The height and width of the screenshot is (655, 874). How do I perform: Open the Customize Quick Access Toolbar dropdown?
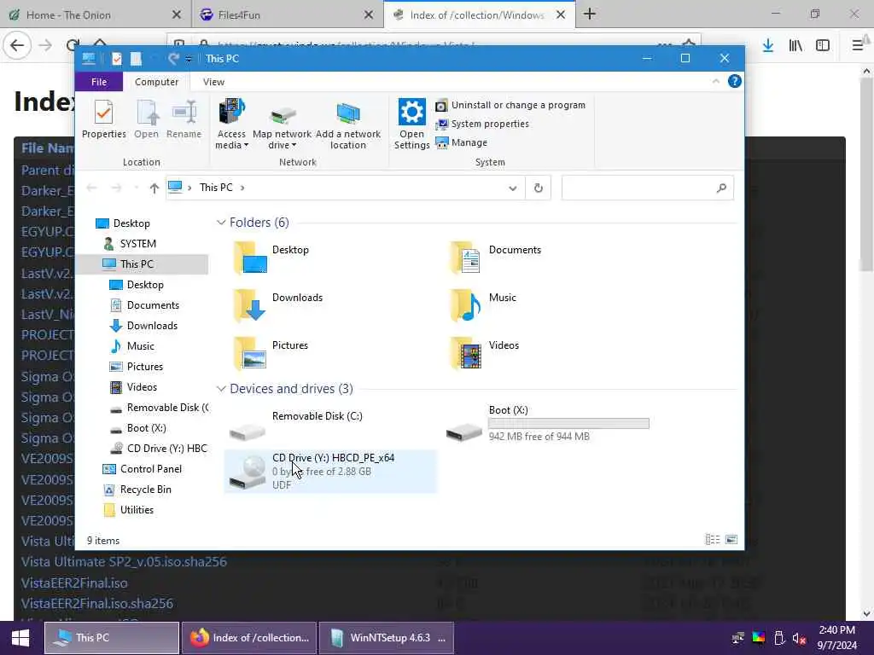click(x=189, y=59)
